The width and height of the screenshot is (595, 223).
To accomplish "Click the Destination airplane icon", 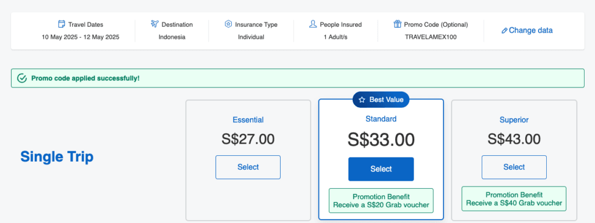I will [x=155, y=24].
